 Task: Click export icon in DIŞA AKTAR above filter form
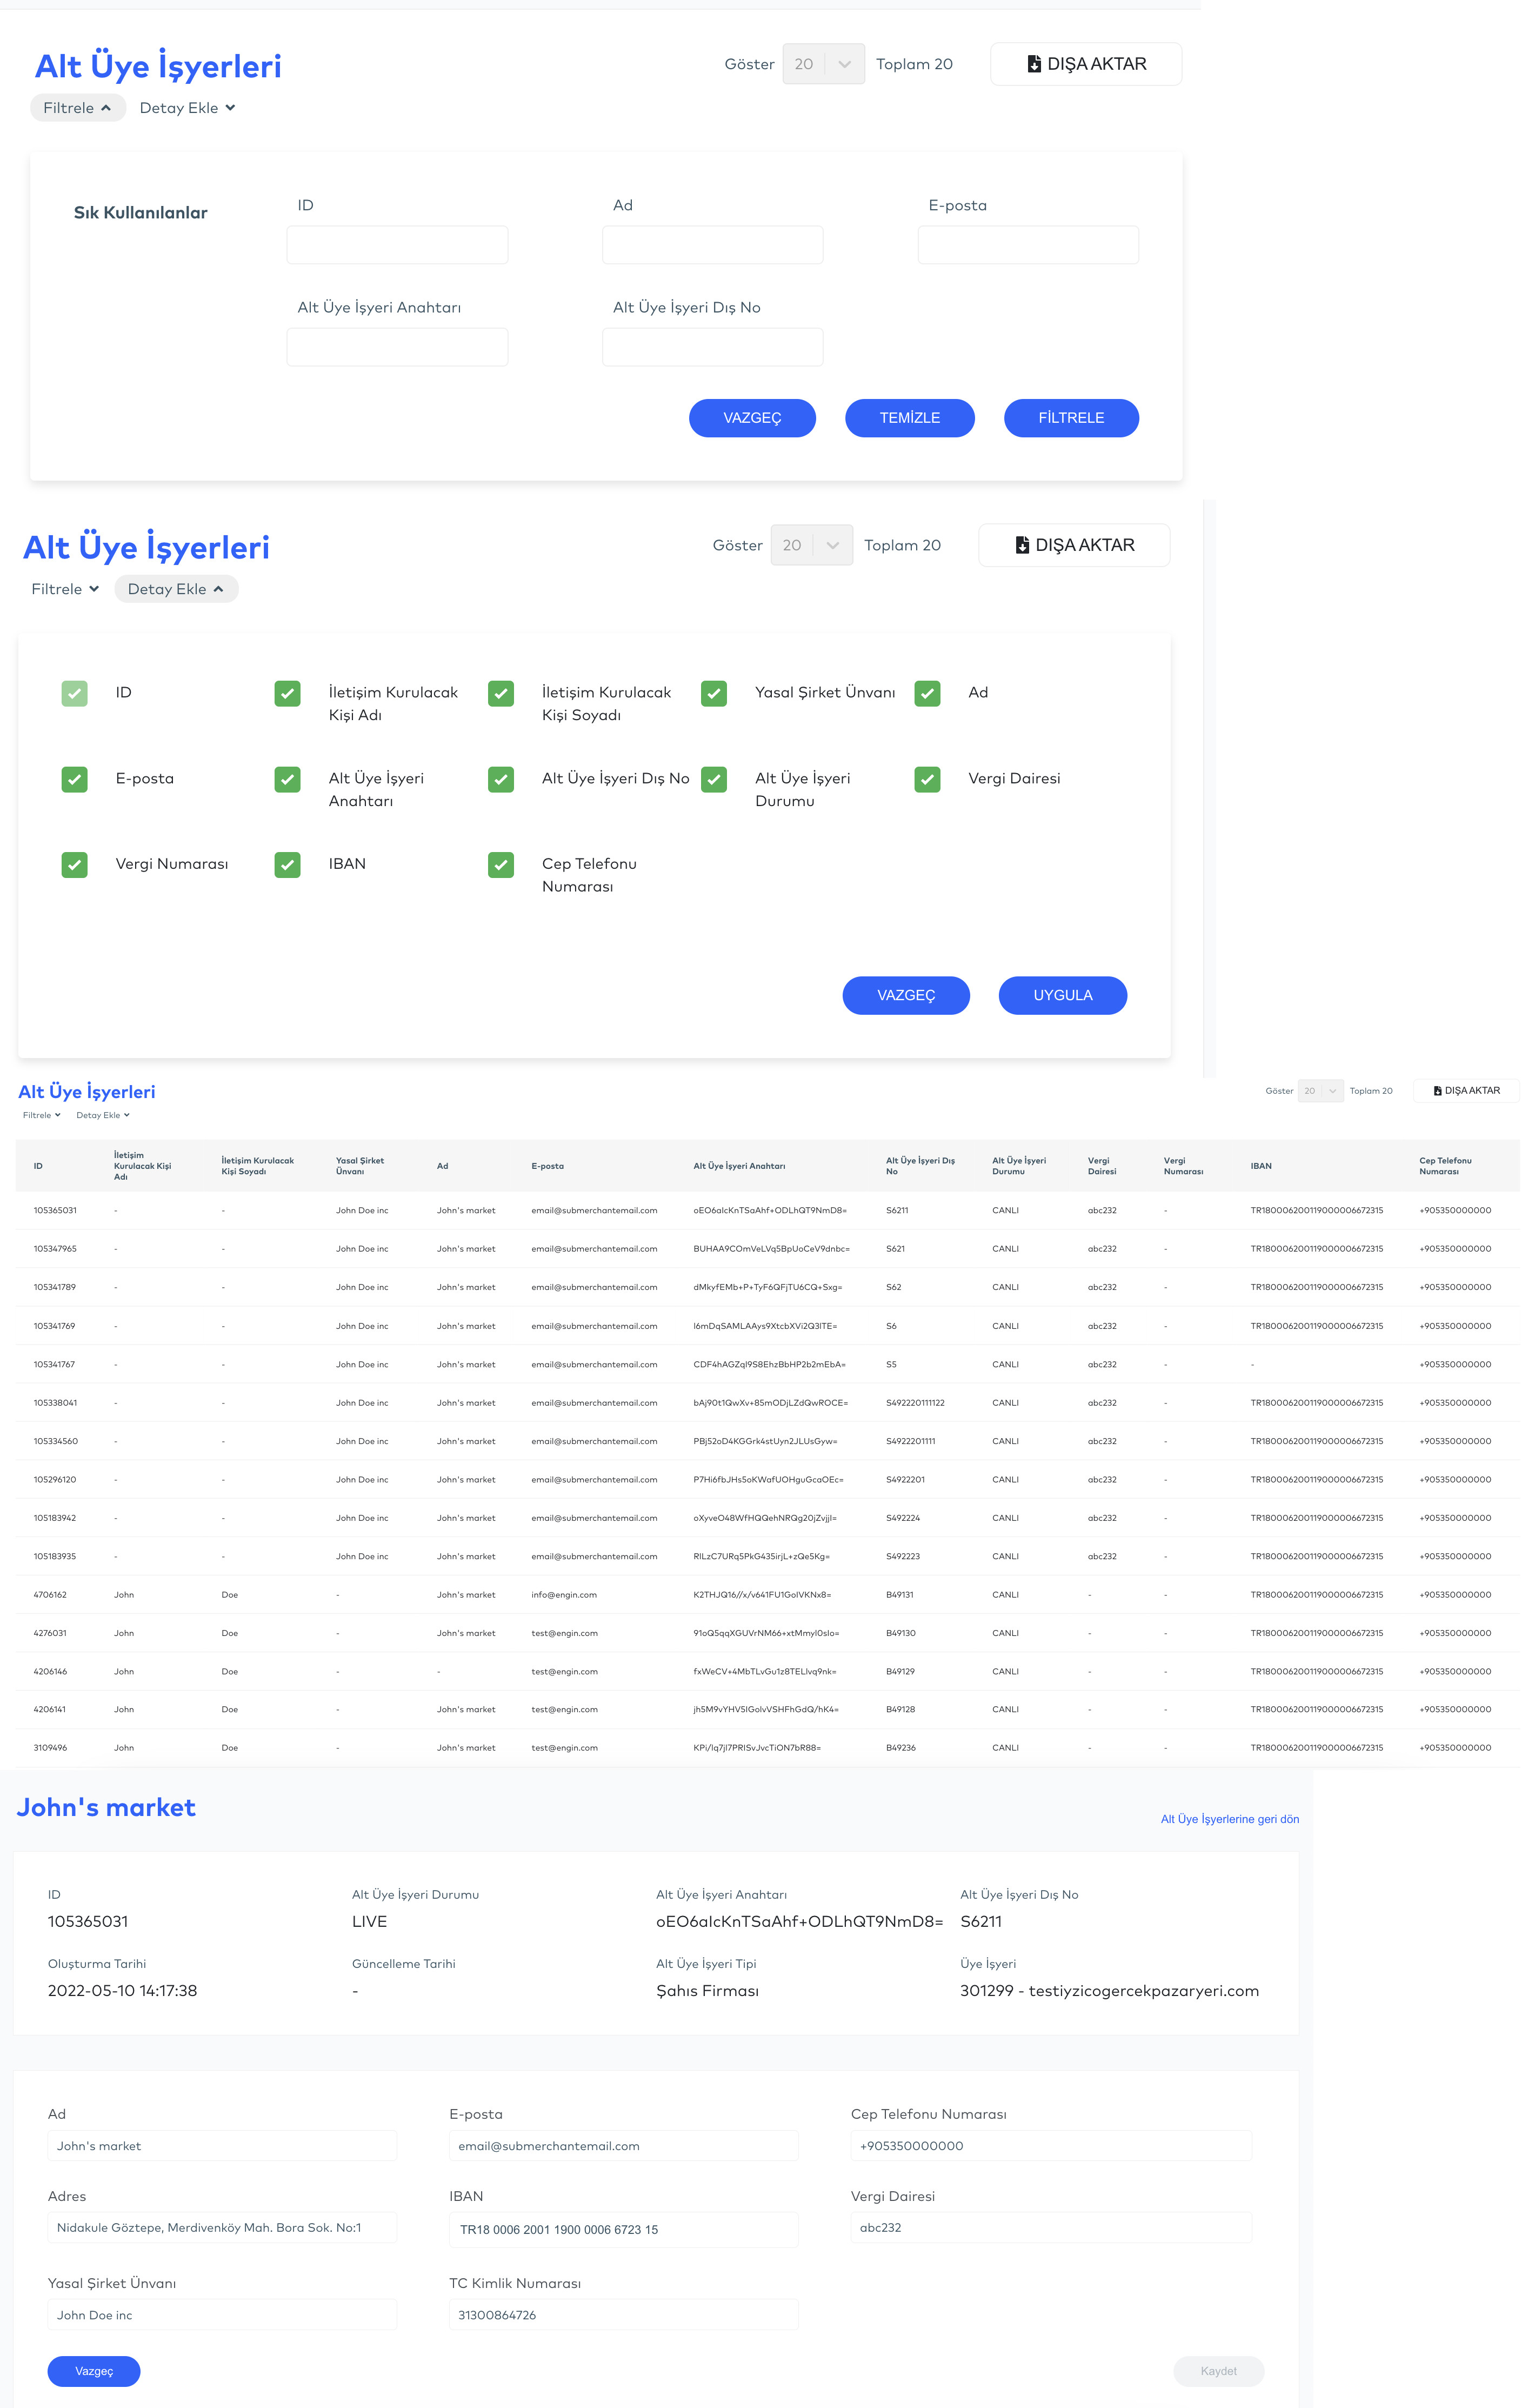point(1034,64)
